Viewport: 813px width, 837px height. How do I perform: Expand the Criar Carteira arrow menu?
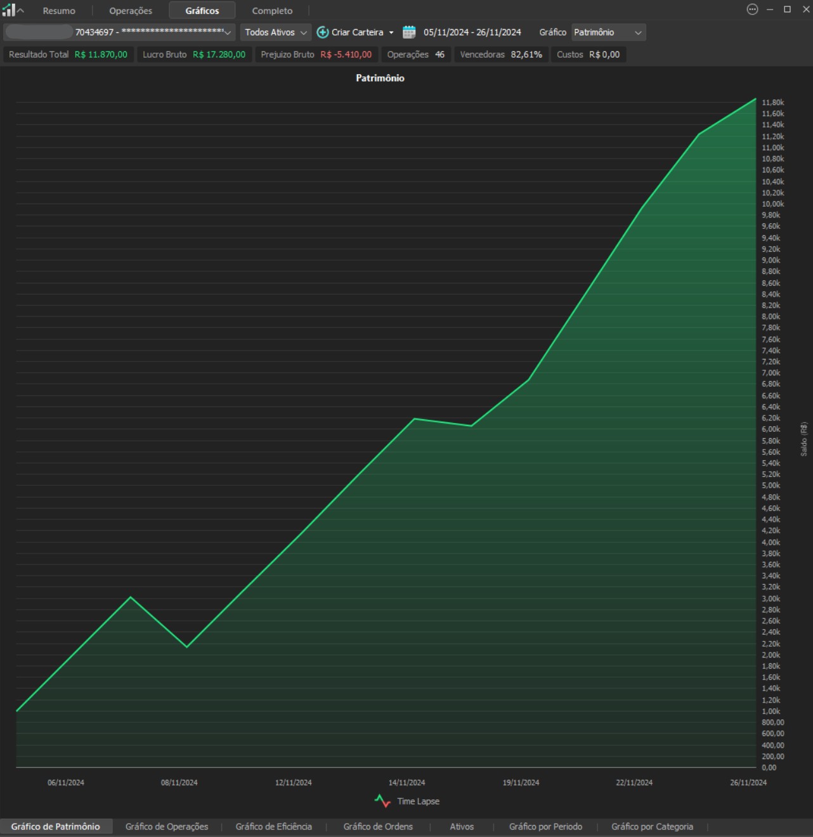[391, 32]
